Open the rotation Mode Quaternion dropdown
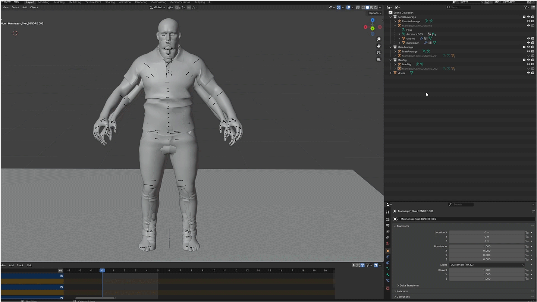This screenshot has height=302, width=537. tap(487, 265)
